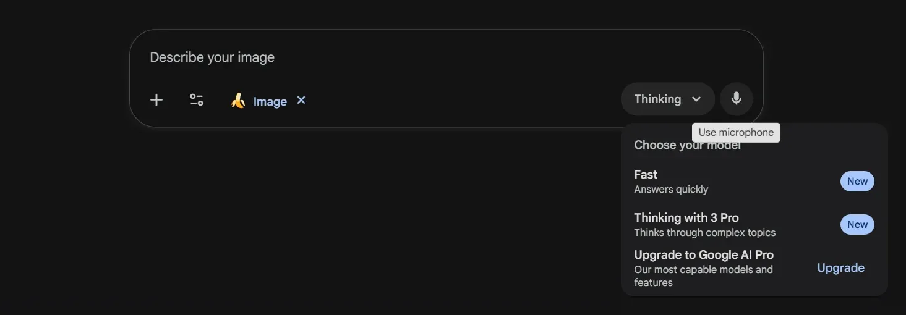906x315 pixels.
Task: Focus the Describe your image field
Action: (x=371, y=57)
